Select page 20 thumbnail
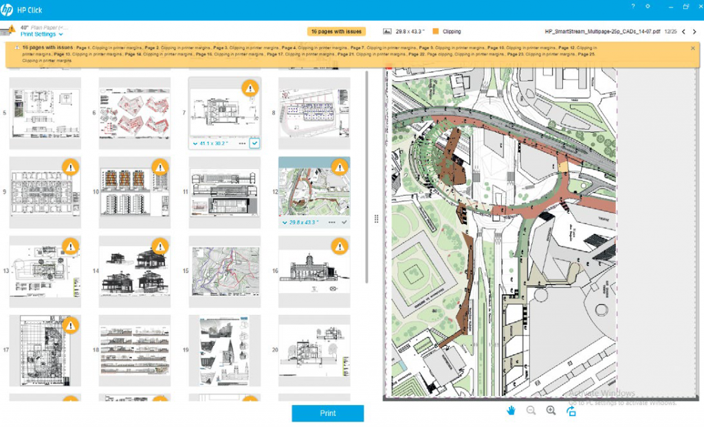 (x=314, y=350)
